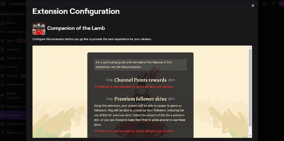Open Analytics chart icon in sidebar

2,49
